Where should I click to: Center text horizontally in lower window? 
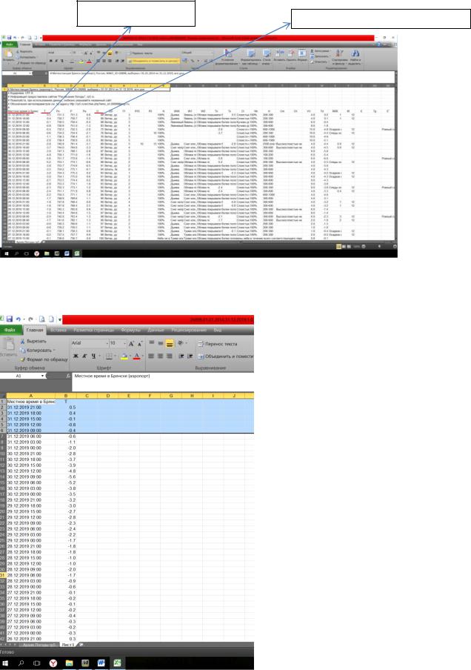[x=161, y=356]
